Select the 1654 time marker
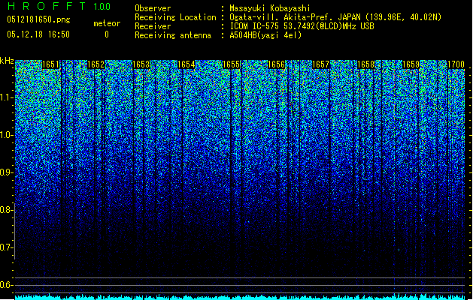This screenshot has width=473, height=300. (186, 64)
